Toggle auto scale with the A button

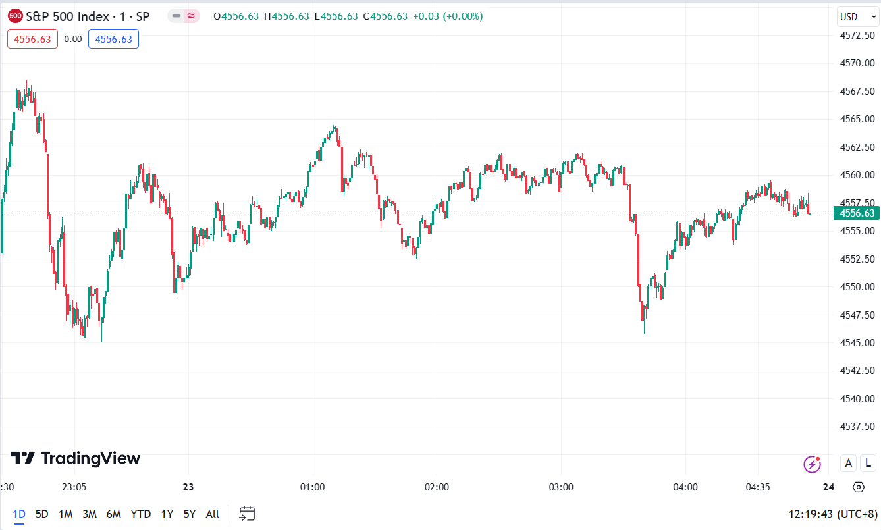tap(849, 464)
